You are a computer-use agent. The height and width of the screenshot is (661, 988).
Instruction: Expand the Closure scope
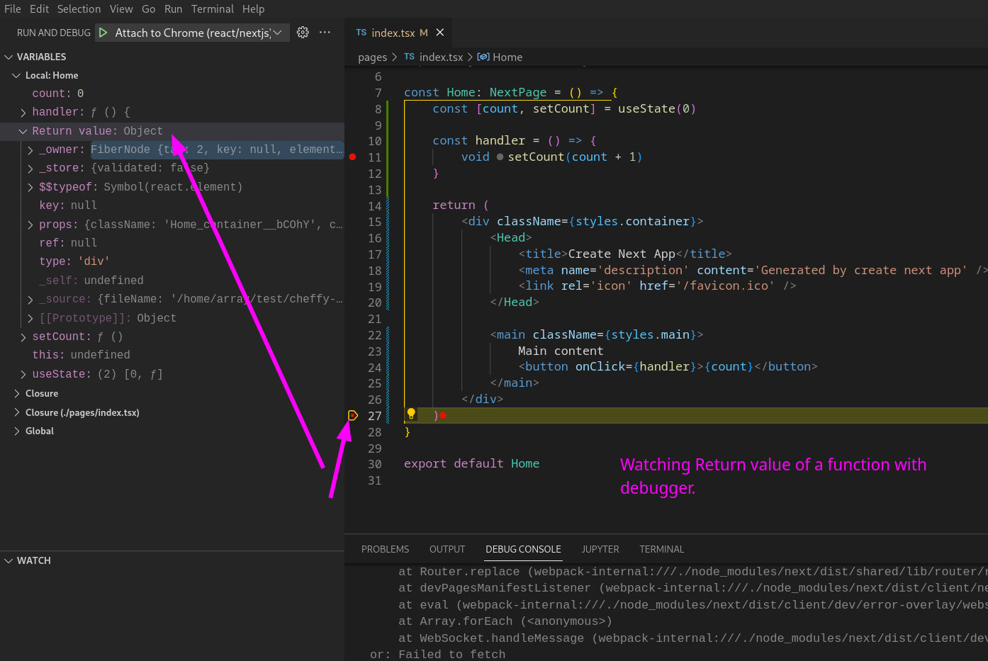pyautogui.click(x=16, y=393)
